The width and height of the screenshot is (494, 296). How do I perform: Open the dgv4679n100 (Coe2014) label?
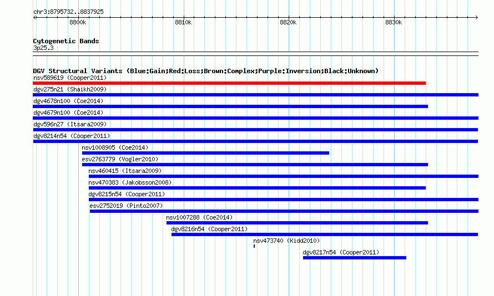click(x=68, y=113)
